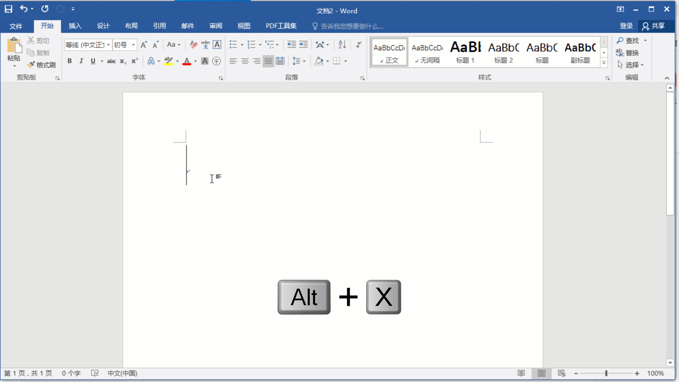The image size is (679, 382).
Task: Toggle Bold formatting
Action: pyautogui.click(x=70, y=61)
